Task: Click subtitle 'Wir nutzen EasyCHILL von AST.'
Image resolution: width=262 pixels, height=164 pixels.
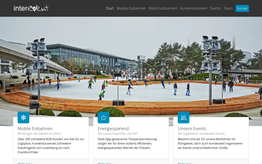Action: point(118,133)
